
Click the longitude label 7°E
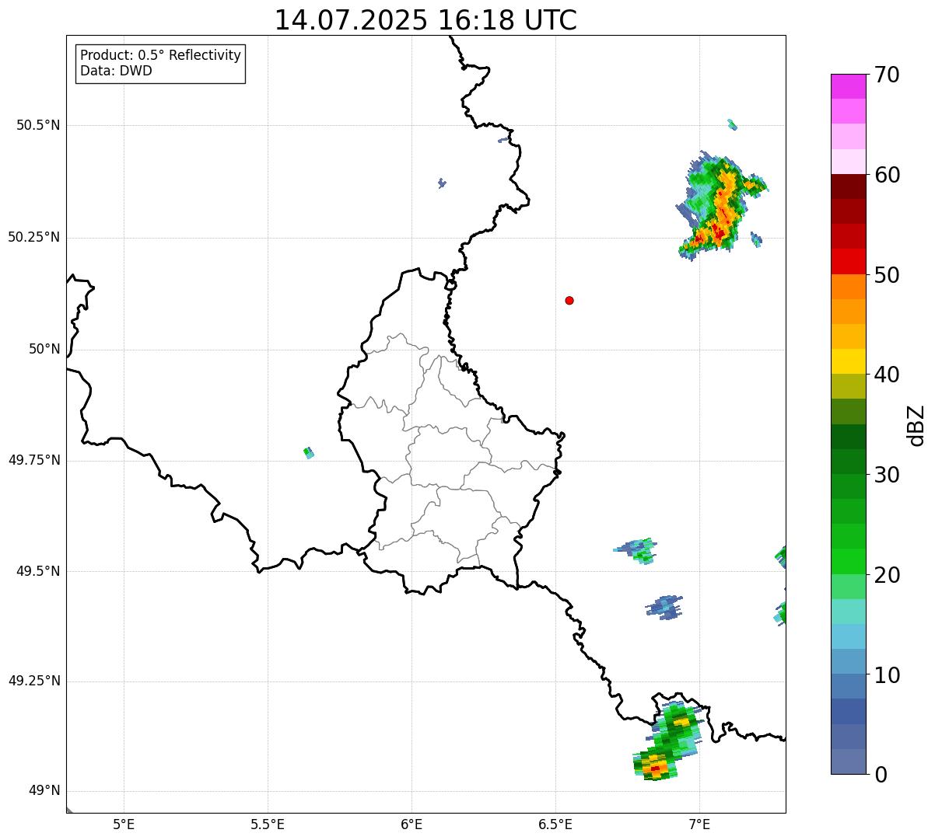click(x=699, y=824)
